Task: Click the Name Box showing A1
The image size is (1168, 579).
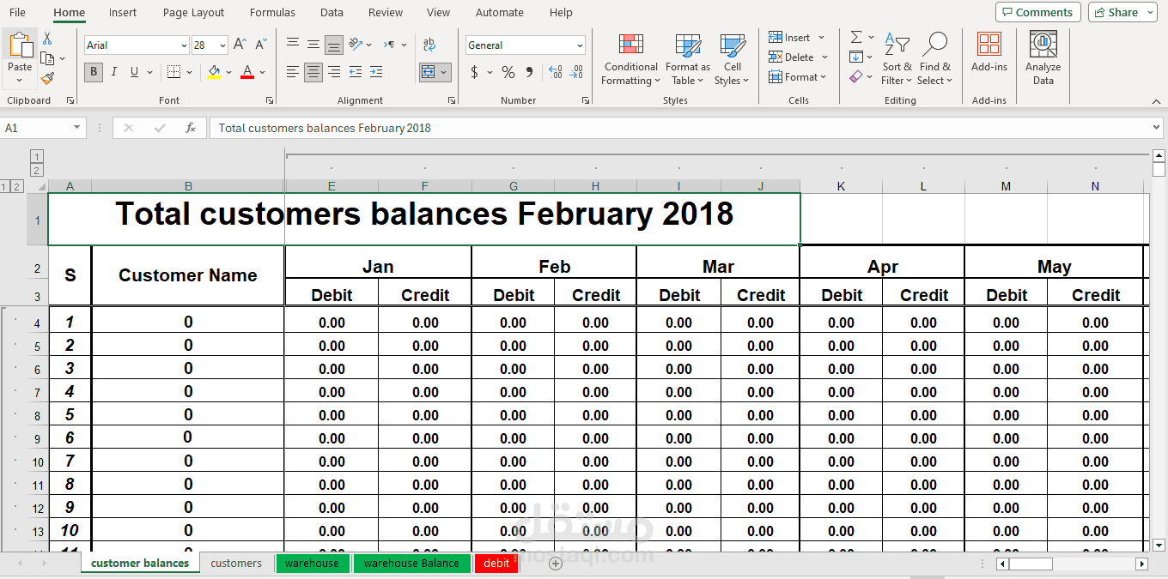Action: tap(39, 127)
